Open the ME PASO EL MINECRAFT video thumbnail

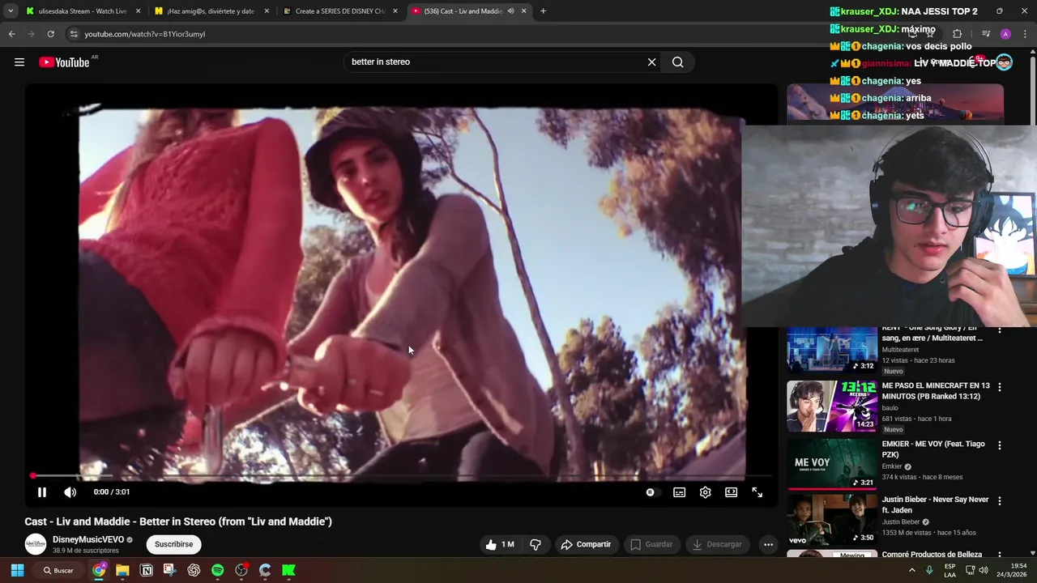click(x=832, y=406)
